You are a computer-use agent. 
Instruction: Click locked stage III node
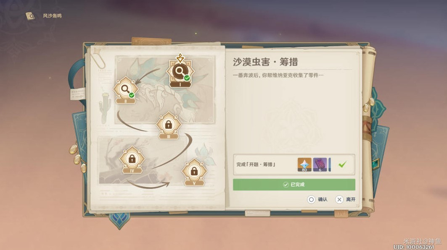pos(169,125)
